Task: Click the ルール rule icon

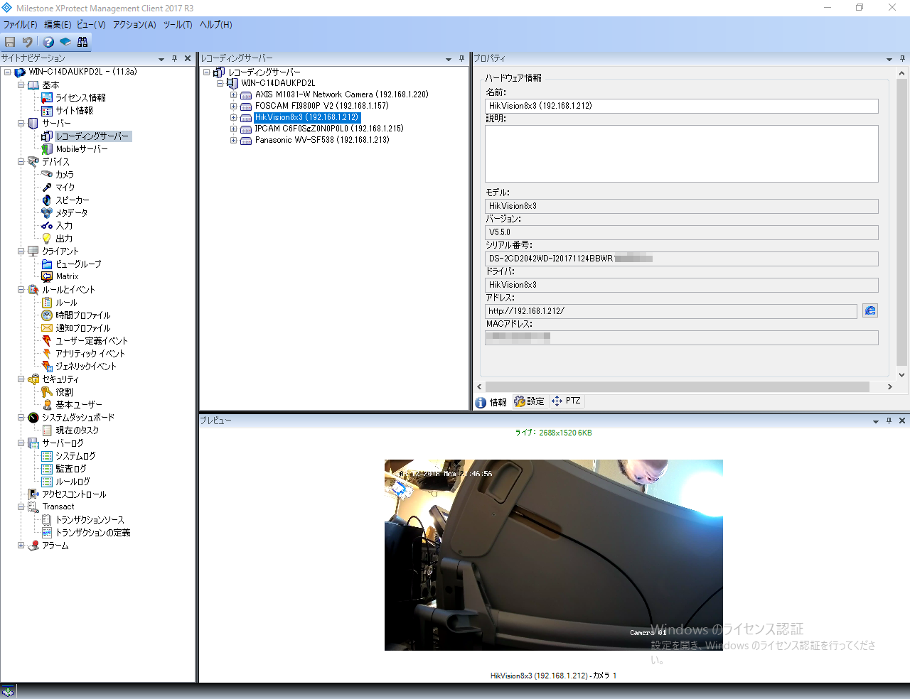Action: [47, 302]
